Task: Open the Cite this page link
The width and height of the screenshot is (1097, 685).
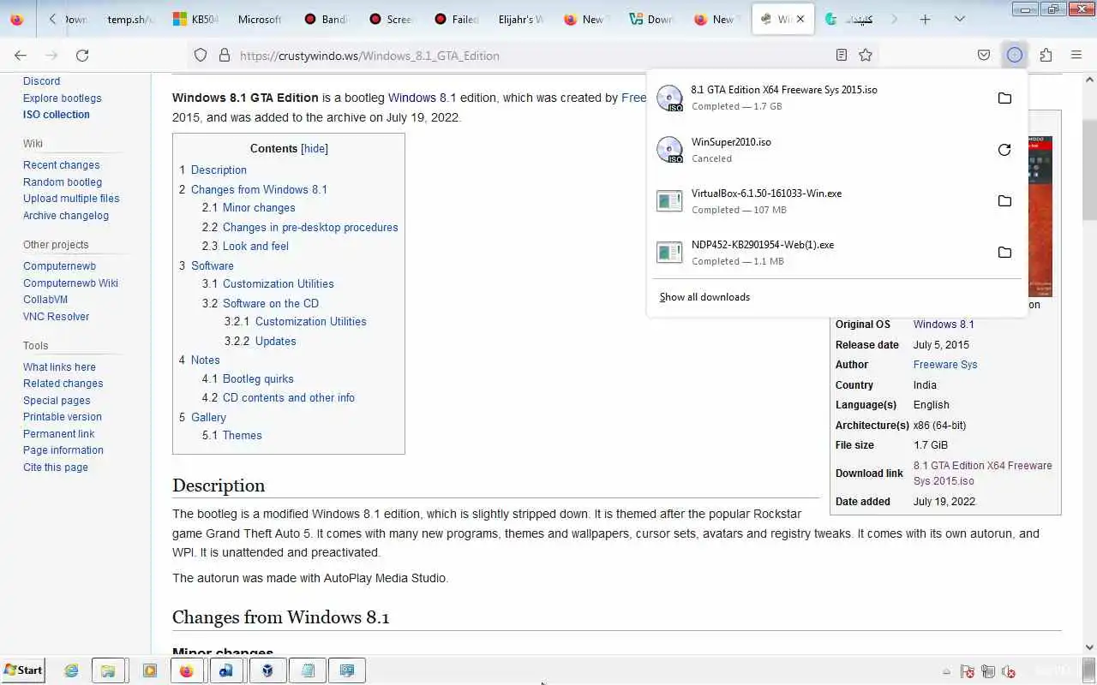Action: coord(56,468)
